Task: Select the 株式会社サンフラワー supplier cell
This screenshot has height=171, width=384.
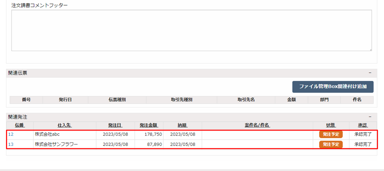Action: [x=65, y=144]
